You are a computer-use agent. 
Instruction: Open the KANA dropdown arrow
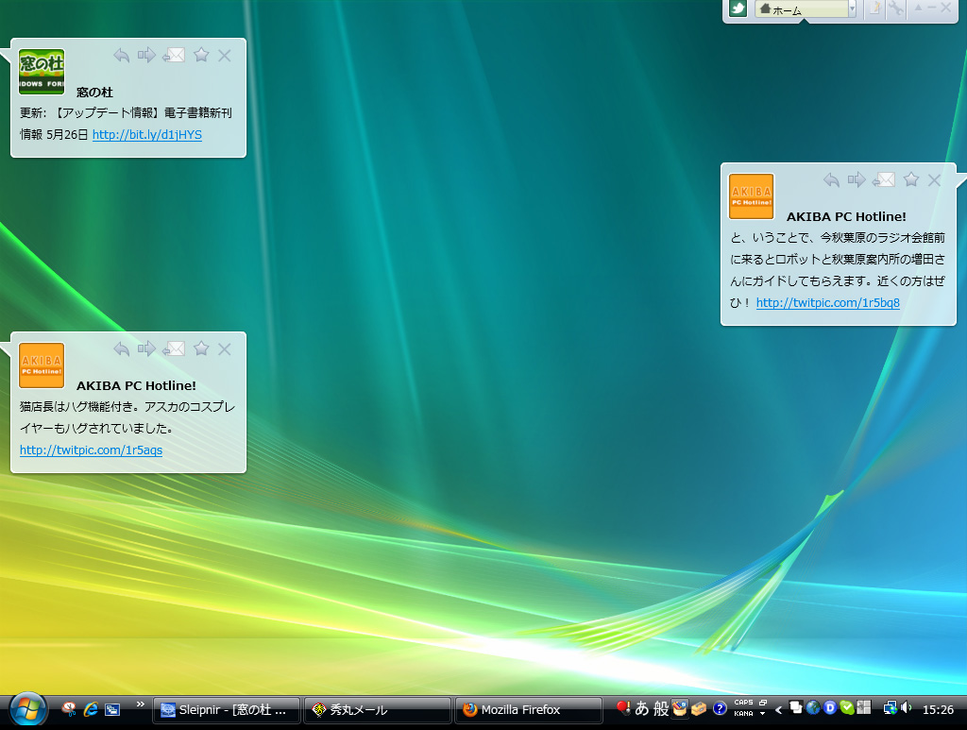click(762, 711)
